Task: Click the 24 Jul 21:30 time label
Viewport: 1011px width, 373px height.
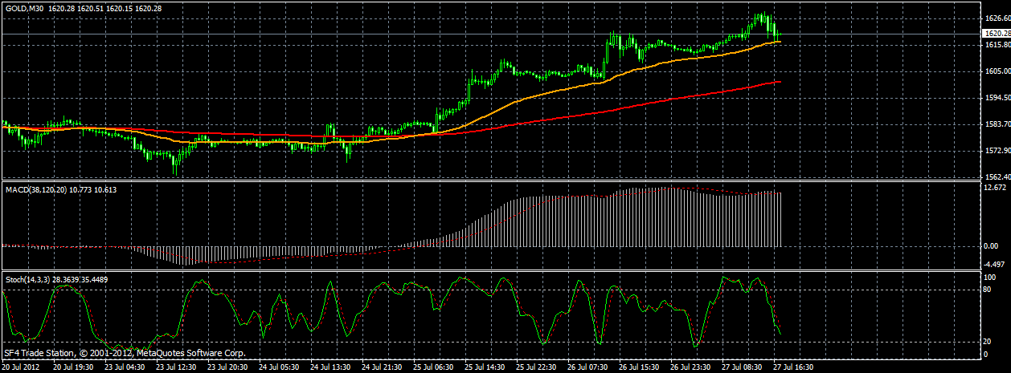Action: pos(383,366)
